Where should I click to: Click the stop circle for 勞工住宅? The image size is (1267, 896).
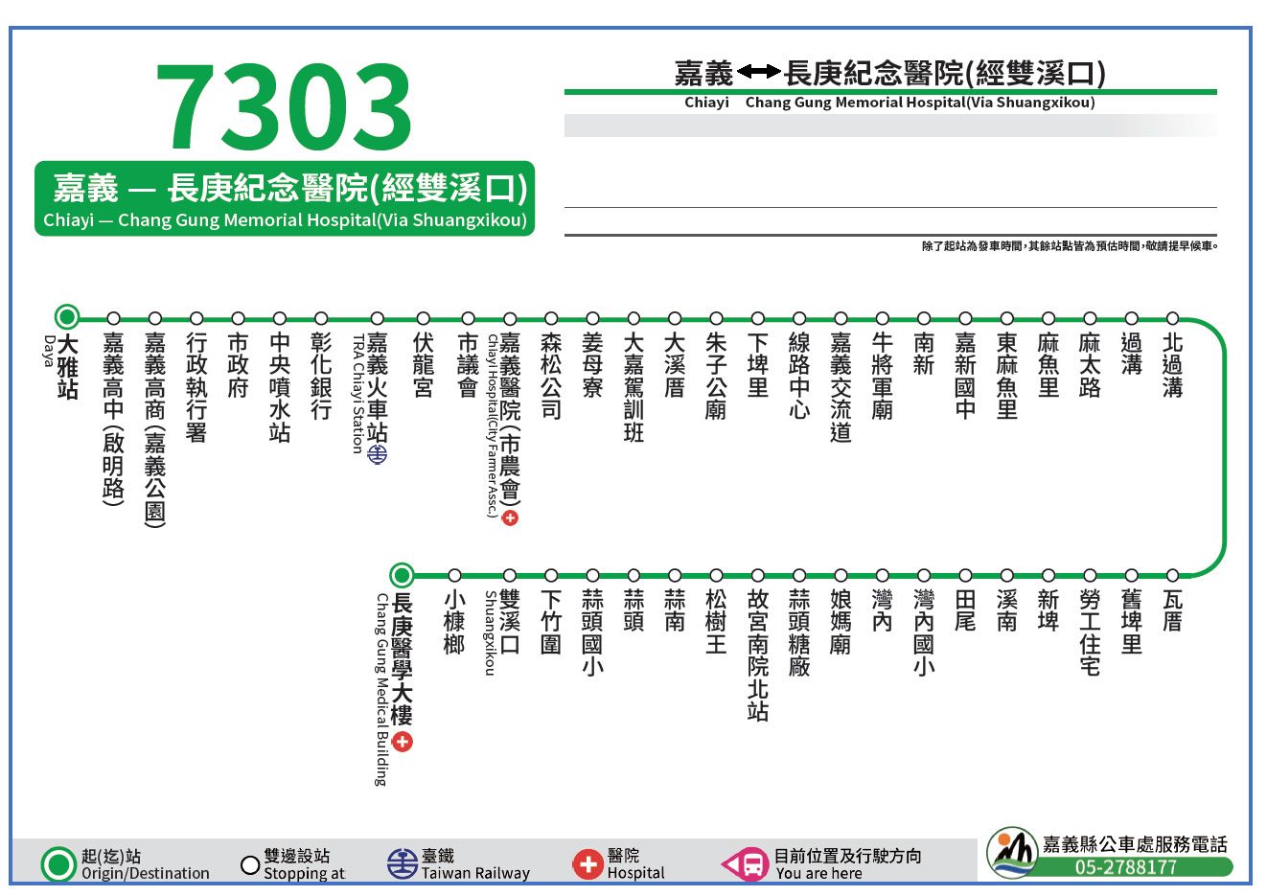coord(1090,575)
